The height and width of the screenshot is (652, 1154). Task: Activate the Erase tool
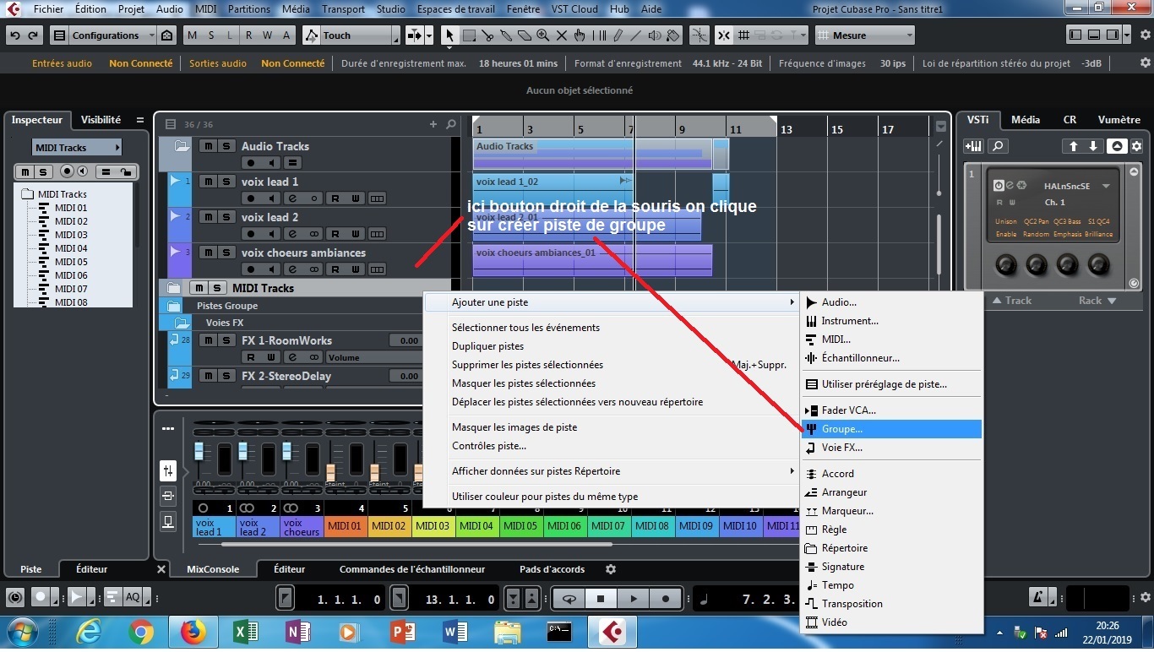coord(525,35)
